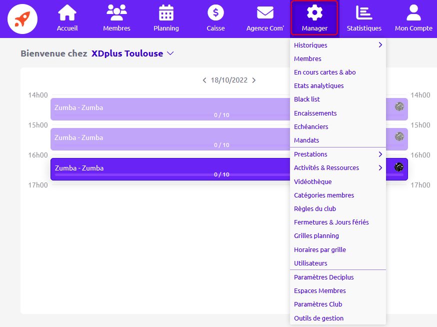Click the Manager gear icon
This screenshot has width=437, height=327.
tap(314, 13)
